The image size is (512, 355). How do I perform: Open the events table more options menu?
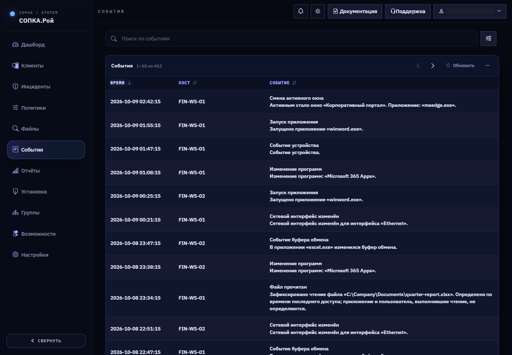click(x=487, y=66)
